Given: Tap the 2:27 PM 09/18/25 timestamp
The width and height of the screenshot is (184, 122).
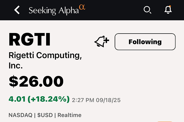Looking at the screenshot, I should pyautogui.click(x=96, y=100).
